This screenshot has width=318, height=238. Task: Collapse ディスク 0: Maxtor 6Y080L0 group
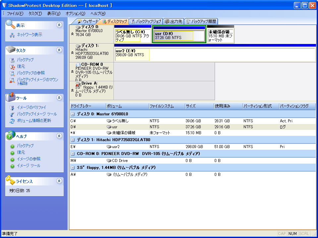tap(73, 114)
